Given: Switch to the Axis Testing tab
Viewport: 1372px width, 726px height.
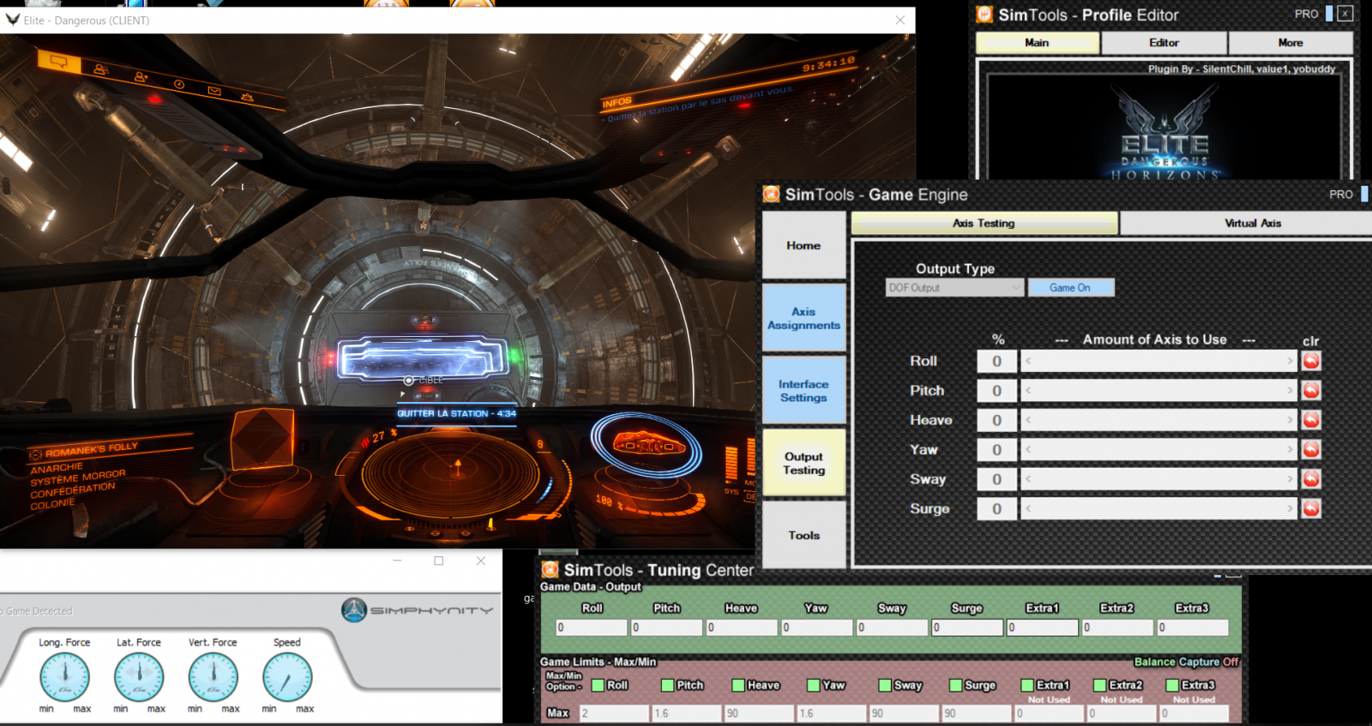Looking at the screenshot, I should pyautogui.click(x=984, y=223).
